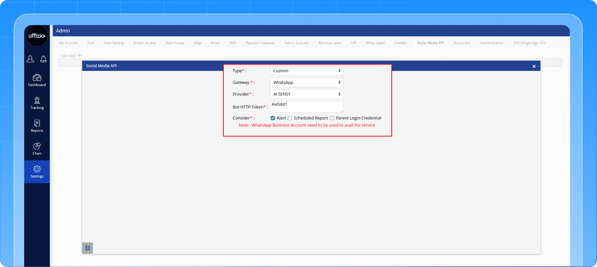
Task: Uncheck the Alert checkbox
Action: click(x=273, y=118)
